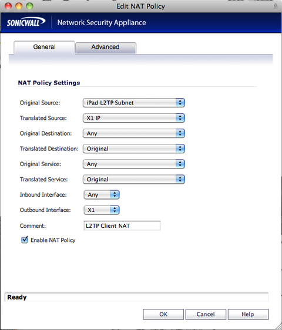The height and width of the screenshot is (330, 282).
Task: Choose an Inbound Interface from dropdown
Action: [102, 195]
